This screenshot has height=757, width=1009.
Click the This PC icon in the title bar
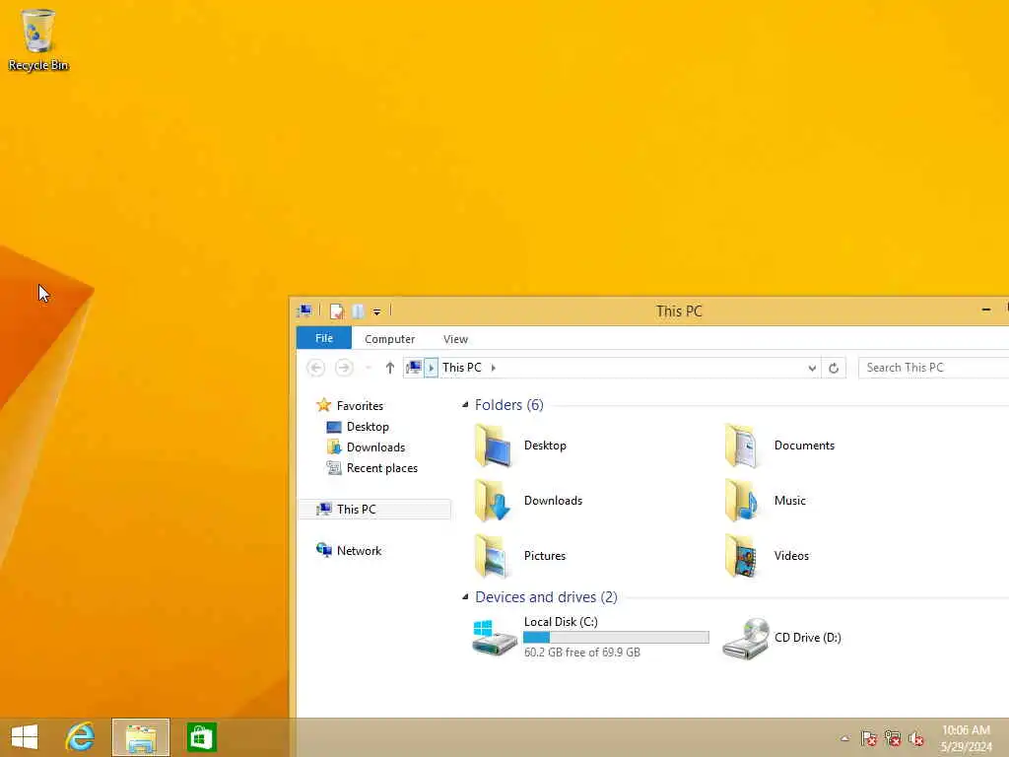point(304,311)
